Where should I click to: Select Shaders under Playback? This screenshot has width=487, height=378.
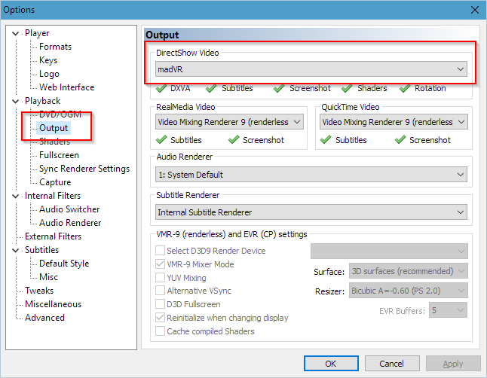(55, 142)
